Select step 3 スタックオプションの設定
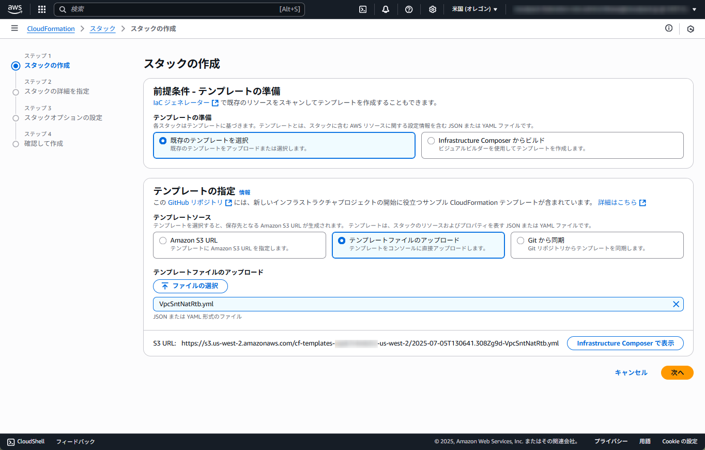The height and width of the screenshot is (450, 705). pos(63,118)
